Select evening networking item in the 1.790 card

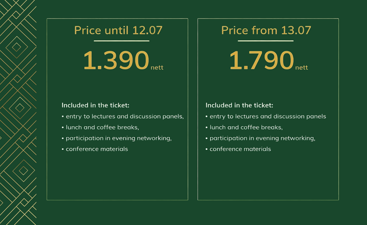pos(262,138)
